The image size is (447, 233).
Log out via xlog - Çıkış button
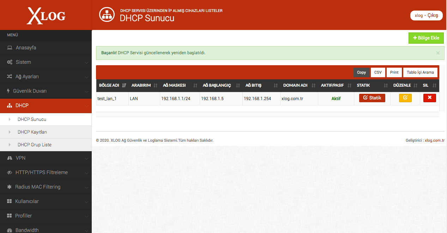coord(427,16)
